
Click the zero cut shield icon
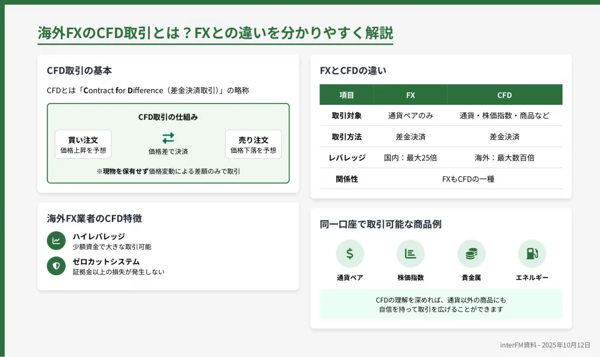56,266
